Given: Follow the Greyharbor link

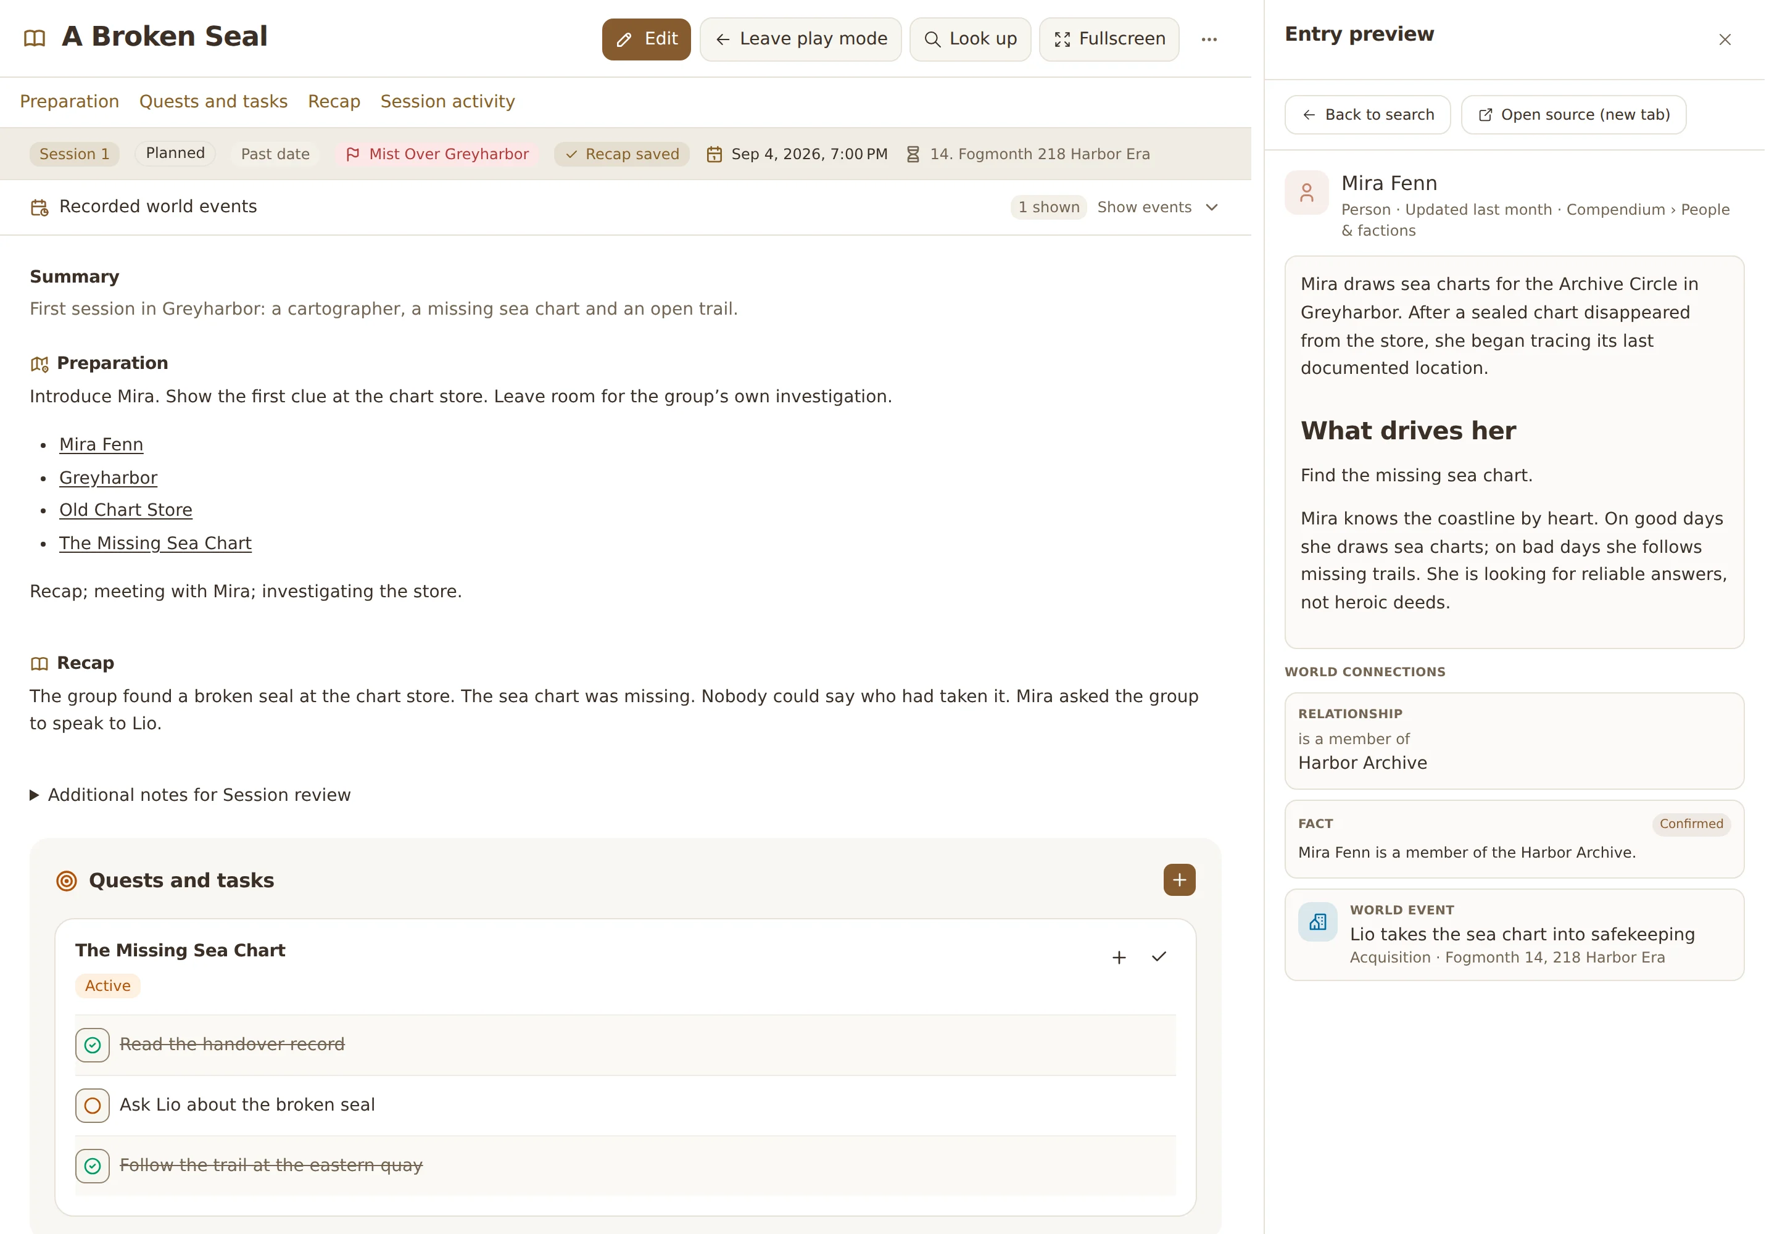Looking at the screenshot, I should 108,478.
